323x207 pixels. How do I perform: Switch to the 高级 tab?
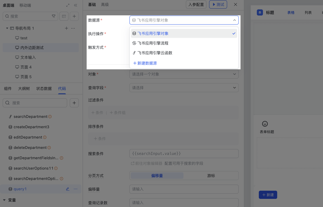click(105, 5)
